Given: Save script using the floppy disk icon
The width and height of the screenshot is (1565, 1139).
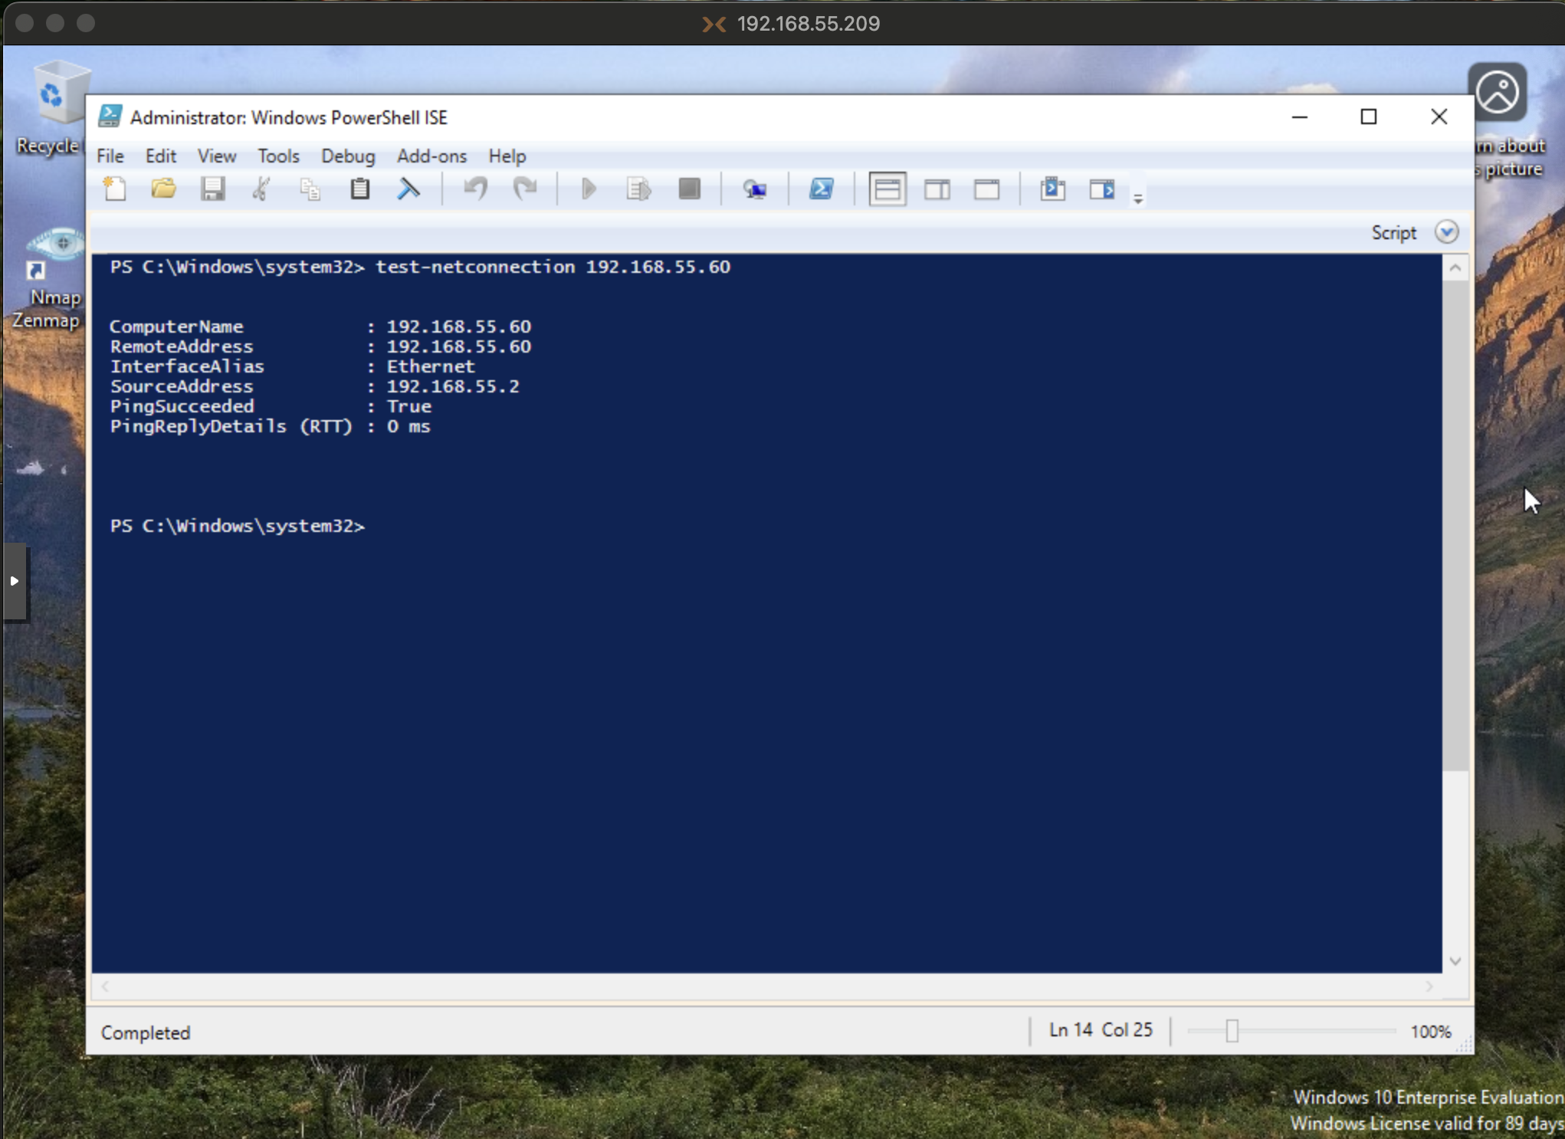Looking at the screenshot, I should coord(212,189).
